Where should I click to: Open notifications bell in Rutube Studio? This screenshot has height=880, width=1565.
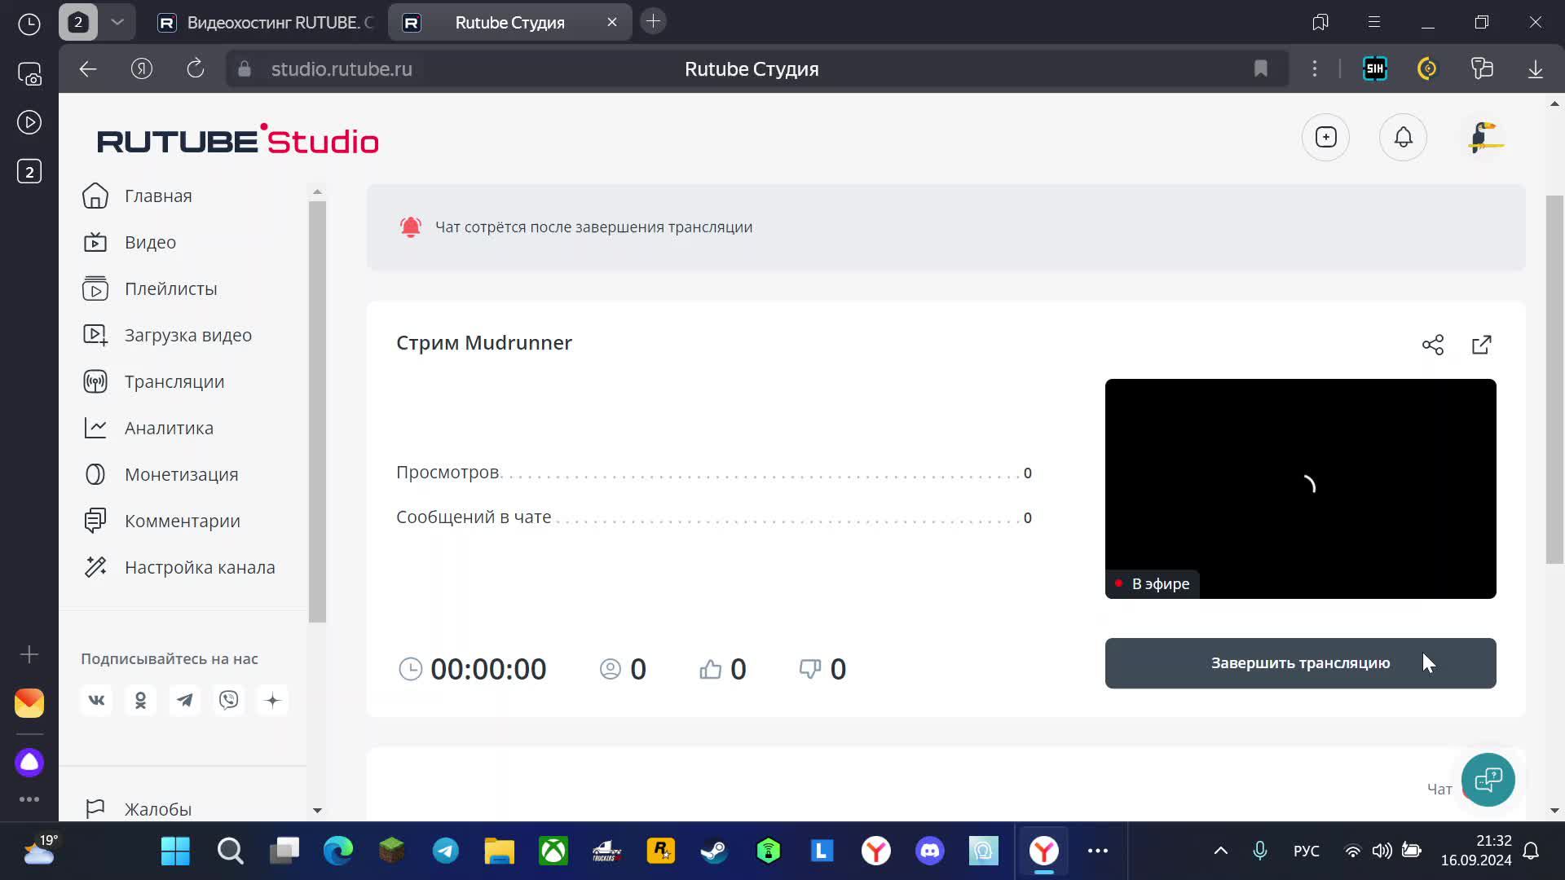[x=1403, y=137]
